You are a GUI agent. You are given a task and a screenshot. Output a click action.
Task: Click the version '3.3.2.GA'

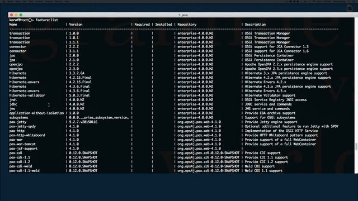click(x=77, y=73)
